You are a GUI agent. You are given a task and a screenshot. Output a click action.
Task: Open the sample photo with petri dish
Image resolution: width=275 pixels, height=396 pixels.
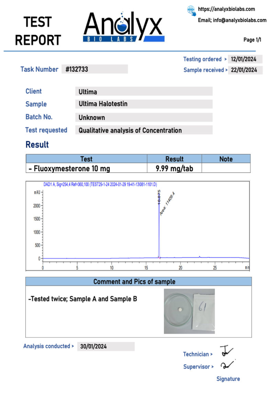(189, 311)
